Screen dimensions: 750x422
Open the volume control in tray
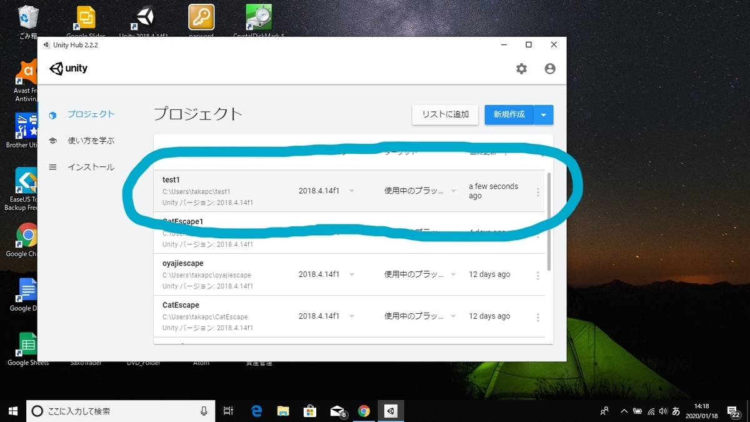click(663, 411)
